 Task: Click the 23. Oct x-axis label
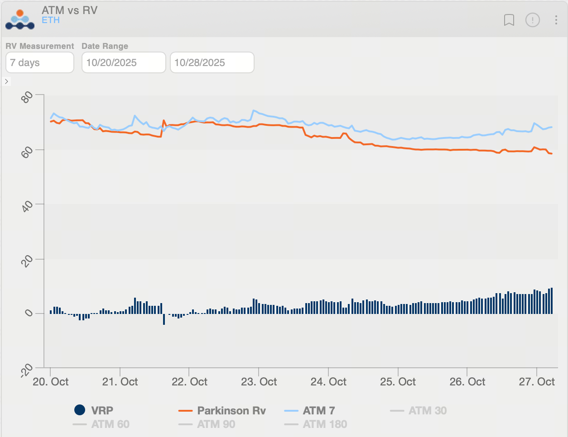click(x=259, y=382)
